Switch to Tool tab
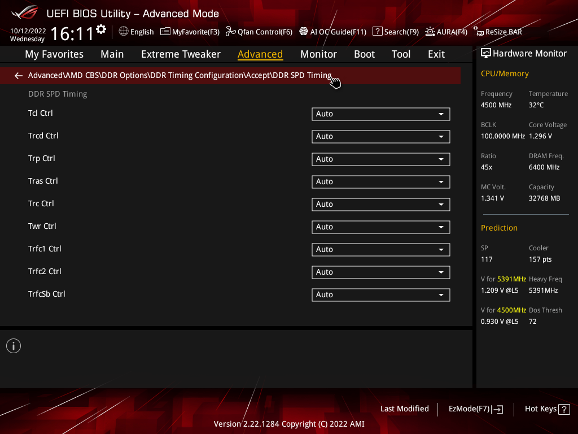This screenshot has height=434, width=578. 401,54
